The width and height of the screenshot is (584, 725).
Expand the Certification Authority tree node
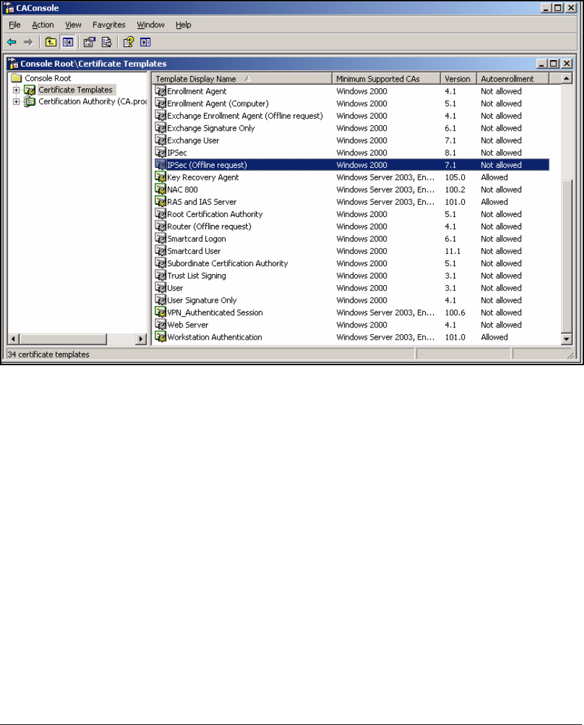coord(16,101)
